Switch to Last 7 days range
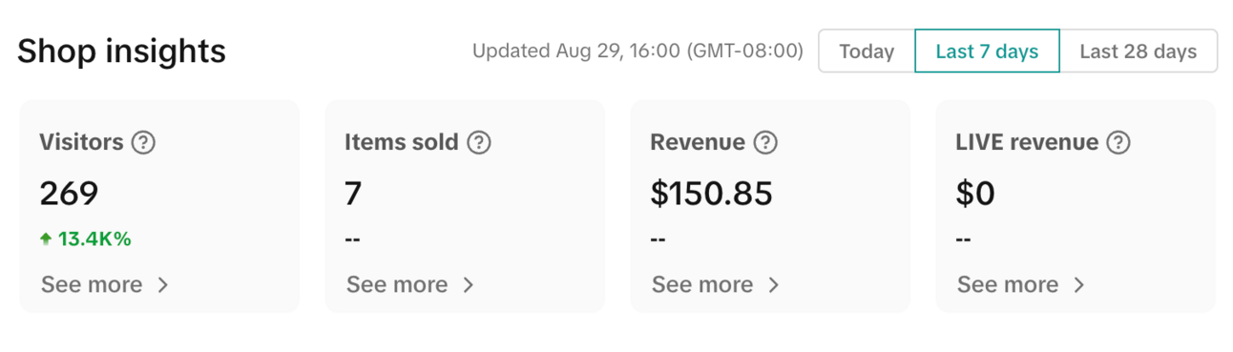Screen dimensions: 1233x352 point(987,52)
